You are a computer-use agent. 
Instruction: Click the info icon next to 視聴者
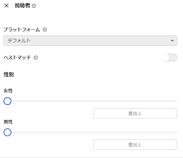pyautogui.click(x=34, y=6)
